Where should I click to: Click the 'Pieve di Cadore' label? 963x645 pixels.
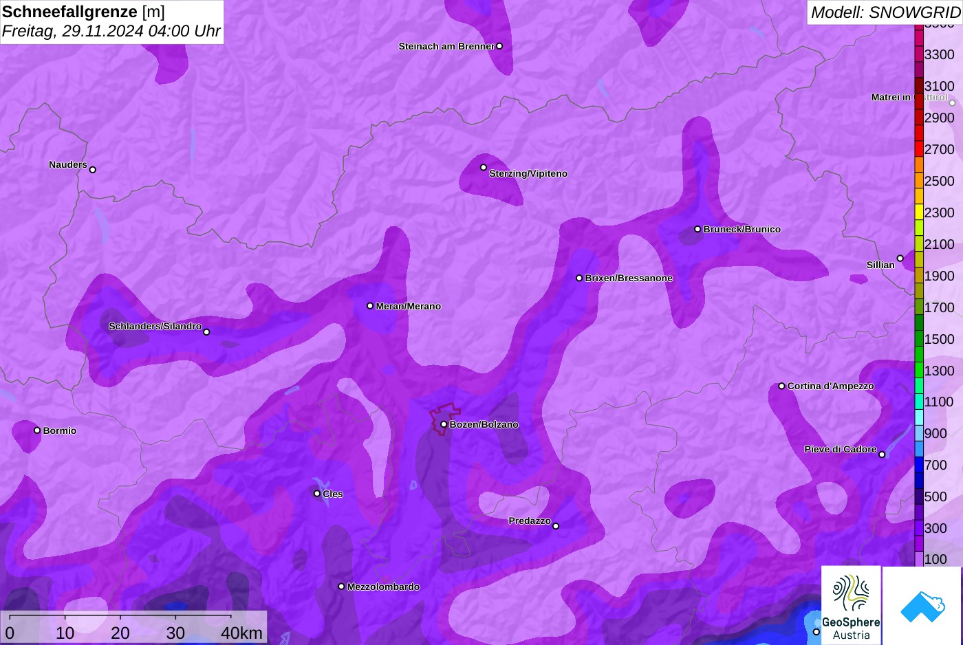(x=841, y=449)
